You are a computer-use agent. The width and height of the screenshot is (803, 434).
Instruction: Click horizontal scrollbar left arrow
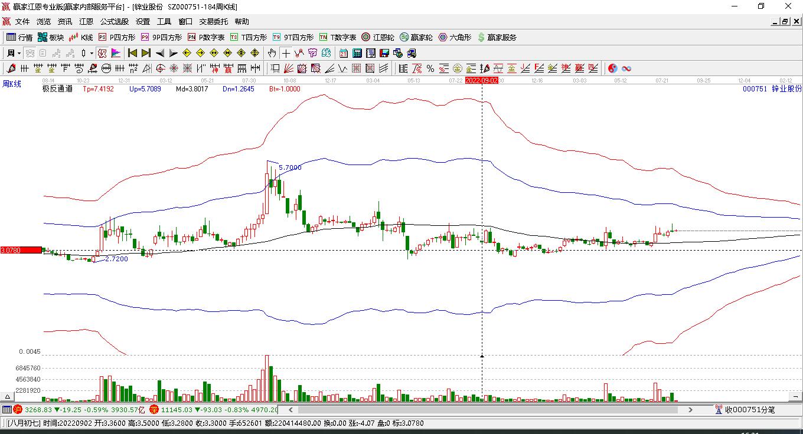(290, 409)
